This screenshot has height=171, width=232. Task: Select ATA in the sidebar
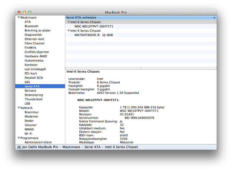(x=28, y=22)
